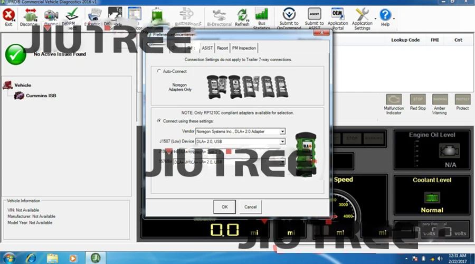Switch to the ASIST tab

click(x=207, y=48)
